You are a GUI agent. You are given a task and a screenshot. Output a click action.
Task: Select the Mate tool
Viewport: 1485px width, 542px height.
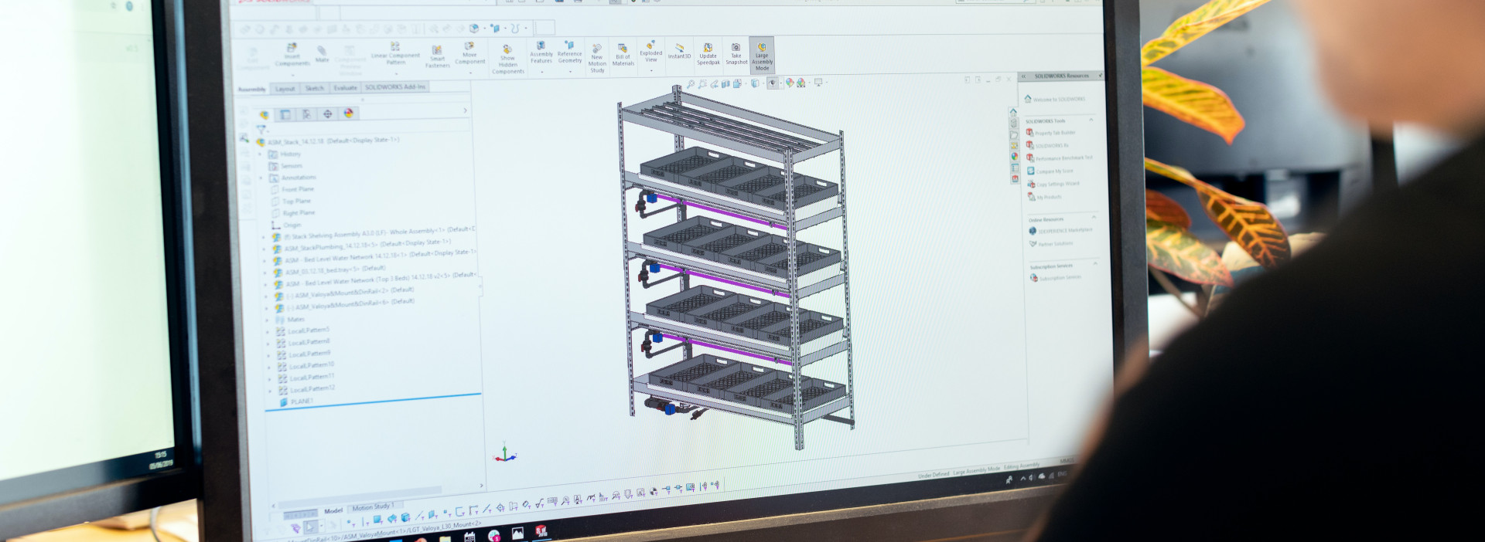[322, 53]
